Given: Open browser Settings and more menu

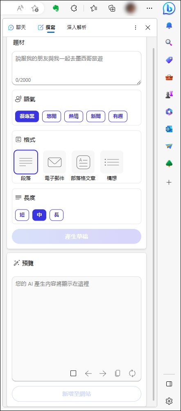Looking at the screenshot, I should coord(149,8).
